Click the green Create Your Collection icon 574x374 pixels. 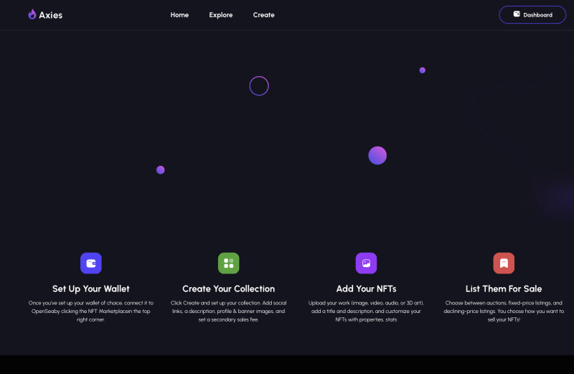(x=228, y=263)
